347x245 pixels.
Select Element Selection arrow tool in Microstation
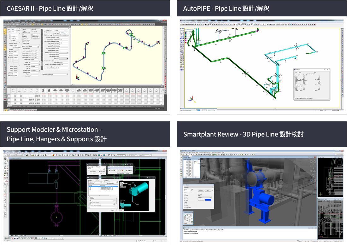point(5,159)
